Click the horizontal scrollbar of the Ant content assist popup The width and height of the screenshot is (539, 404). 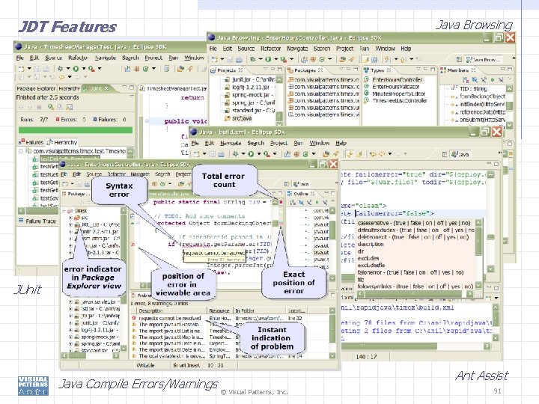pyautogui.click(x=415, y=294)
